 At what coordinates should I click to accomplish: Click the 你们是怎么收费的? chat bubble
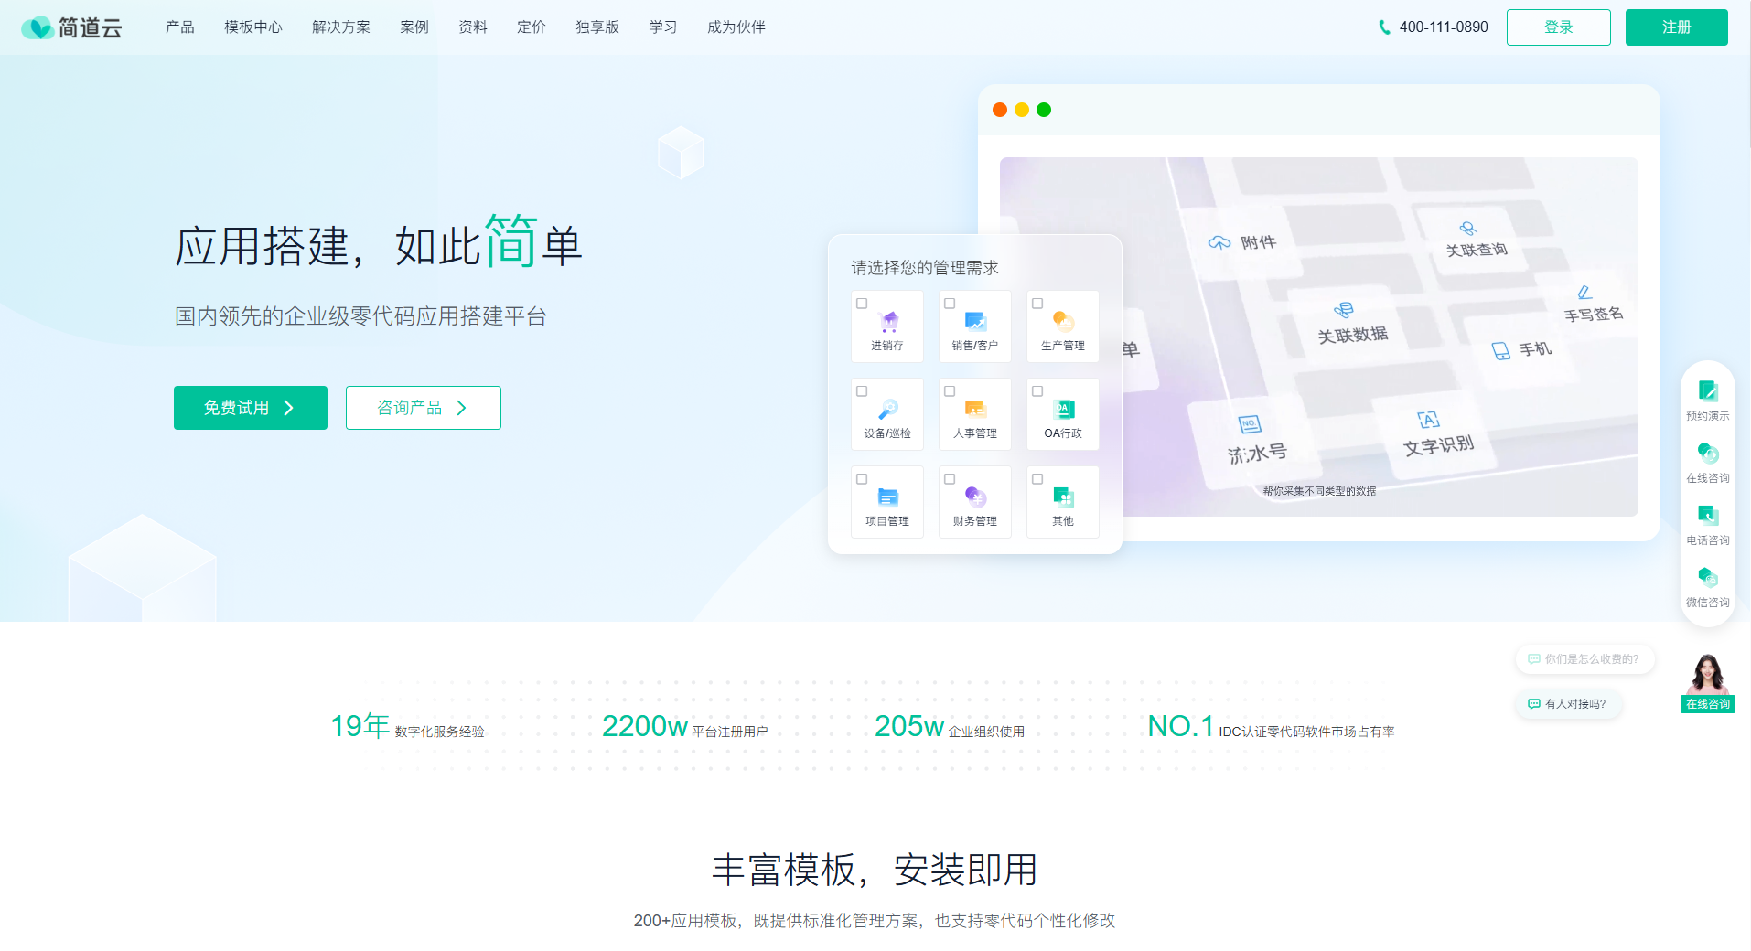(x=1584, y=659)
